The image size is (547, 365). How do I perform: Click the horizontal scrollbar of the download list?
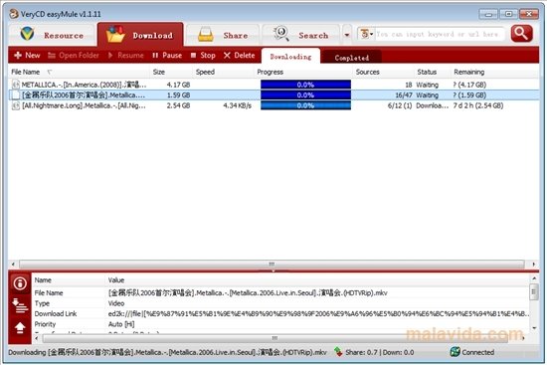tap(272, 264)
